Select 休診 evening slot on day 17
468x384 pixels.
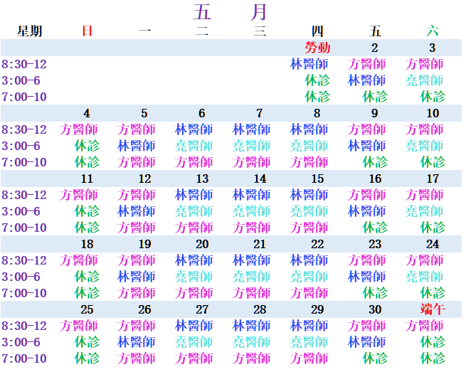(x=432, y=228)
